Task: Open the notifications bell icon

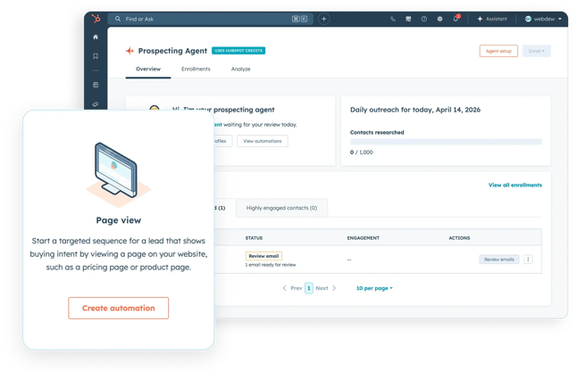Action: point(456,19)
